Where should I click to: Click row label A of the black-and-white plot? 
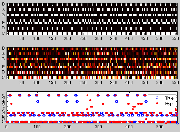[3, 10]
